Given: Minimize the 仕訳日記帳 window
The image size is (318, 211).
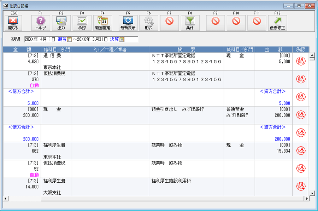Looking at the screenshot, I should (288, 6).
